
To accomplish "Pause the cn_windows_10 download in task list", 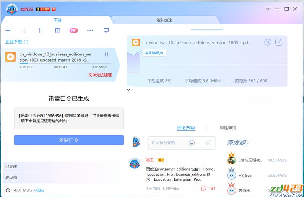I will point(107,54).
